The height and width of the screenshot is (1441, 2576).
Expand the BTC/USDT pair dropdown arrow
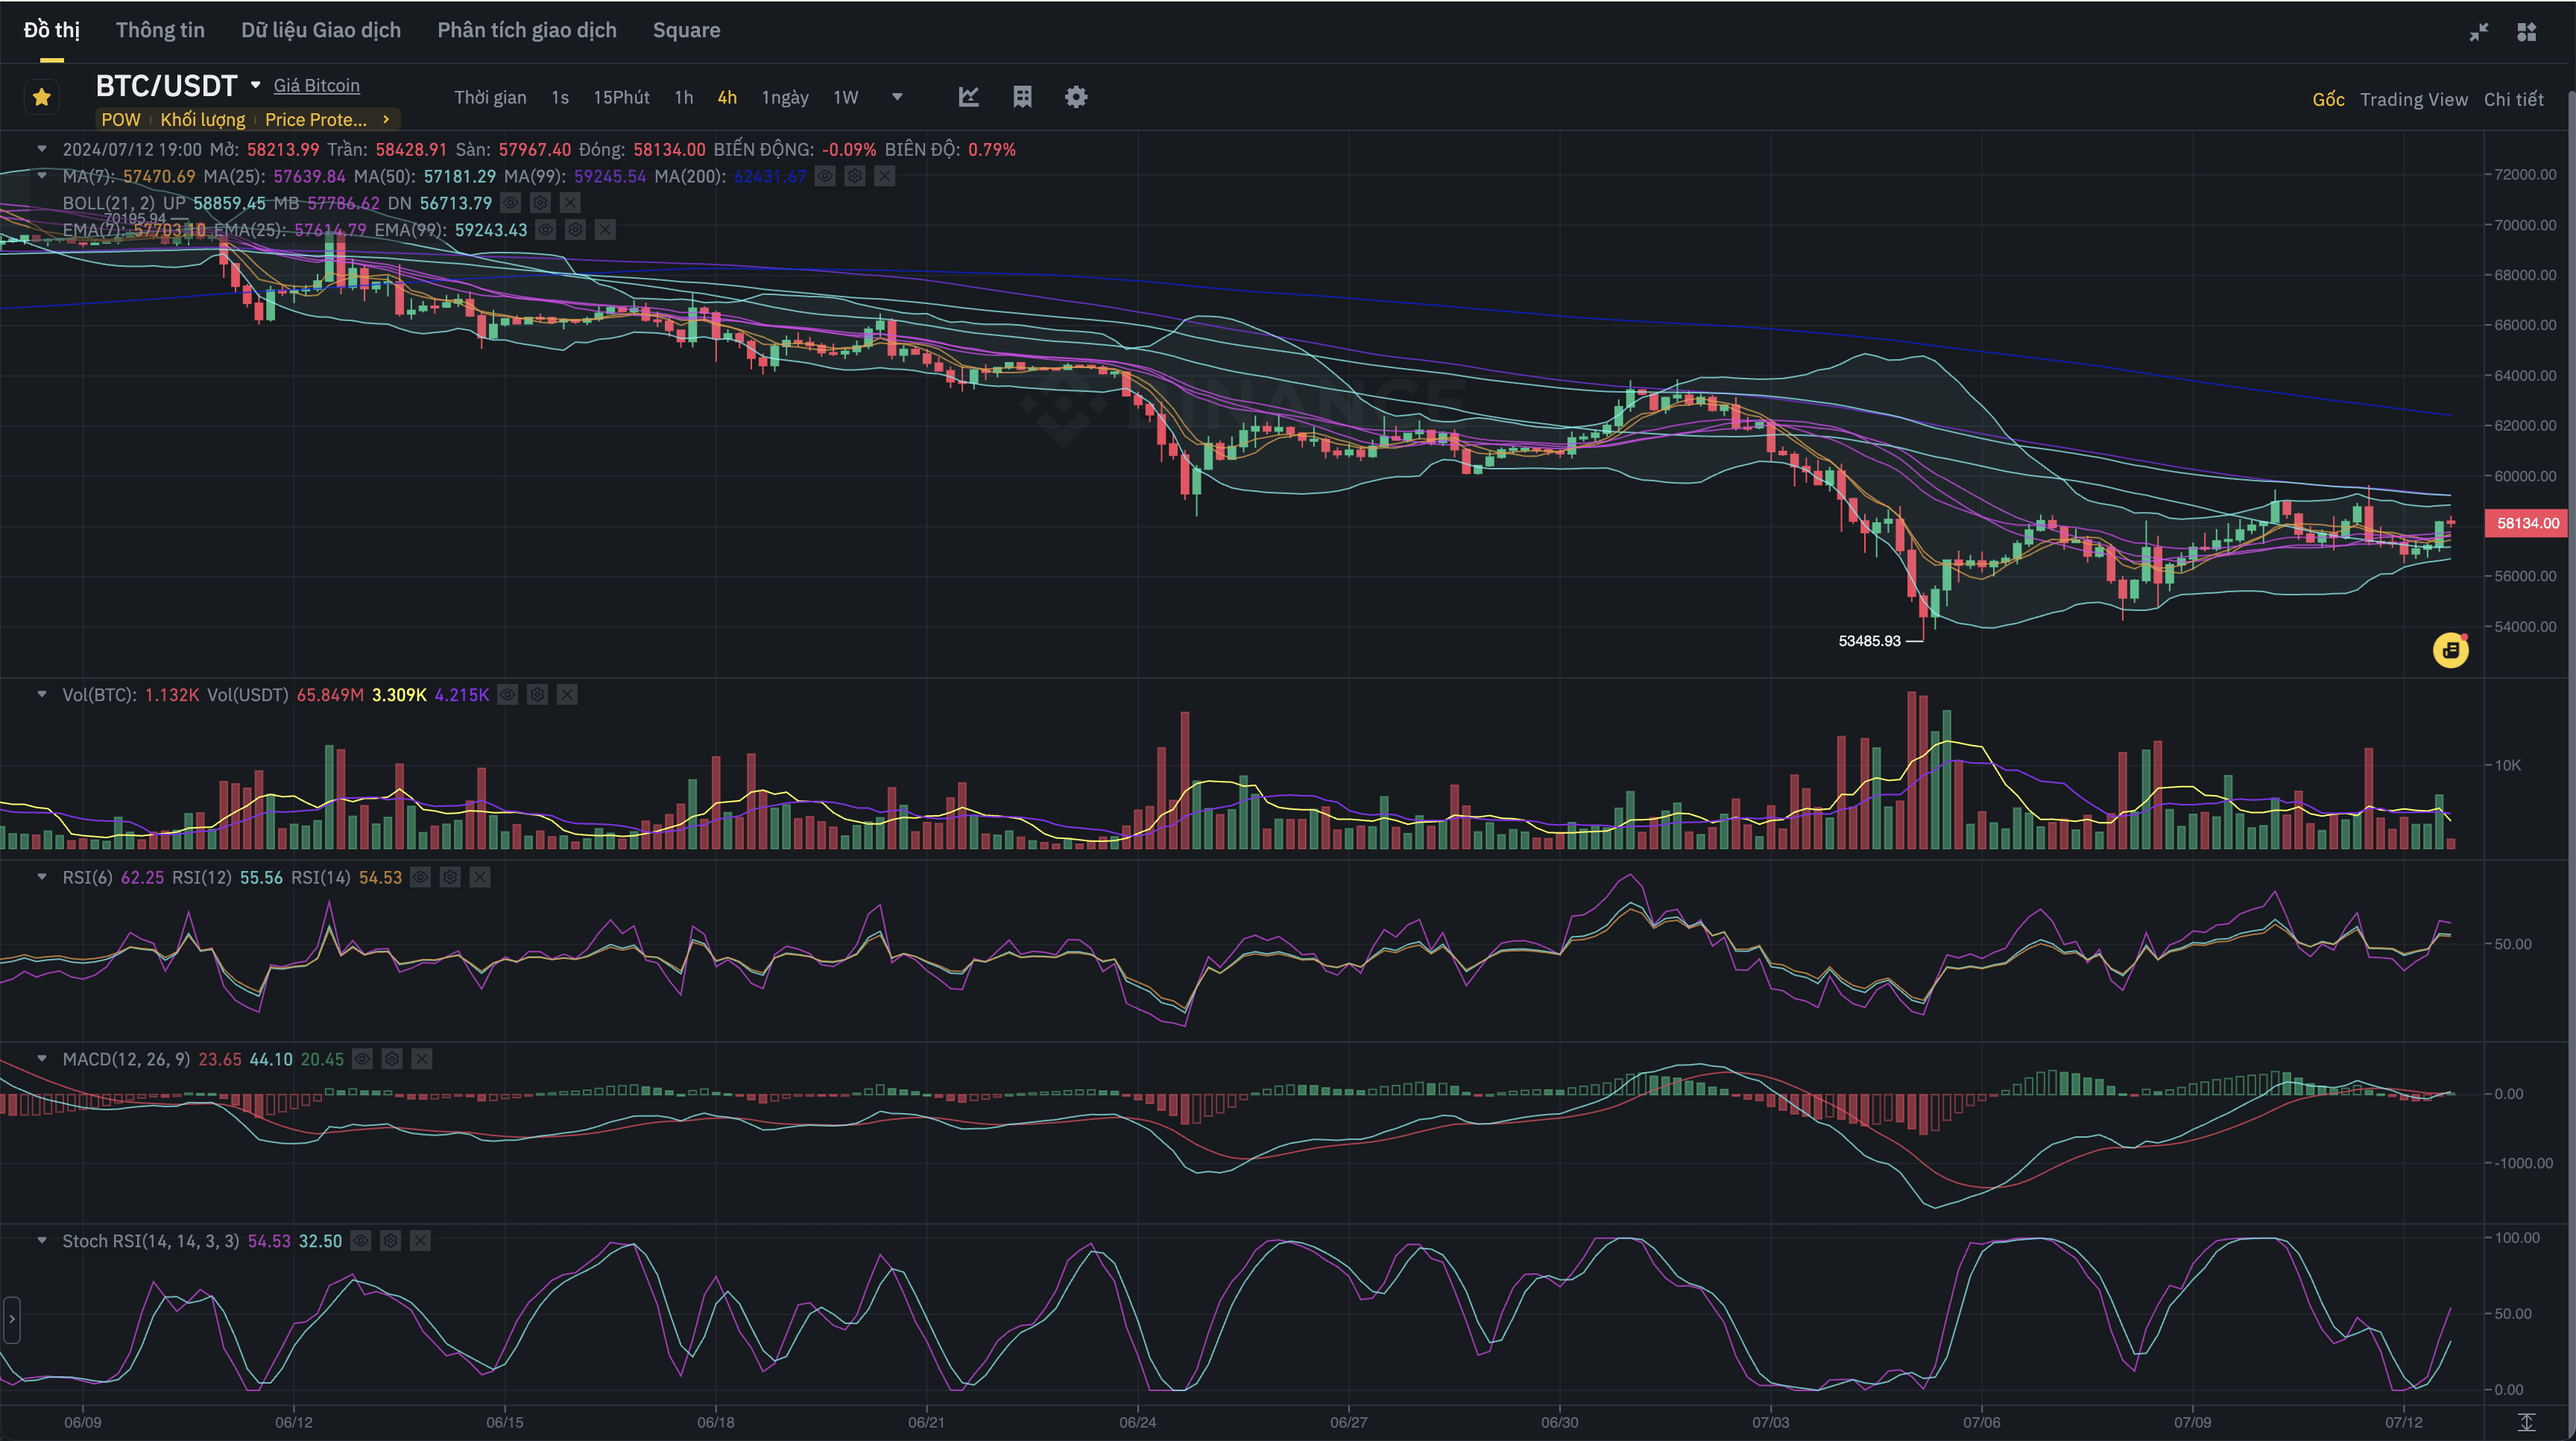tap(256, 86)
